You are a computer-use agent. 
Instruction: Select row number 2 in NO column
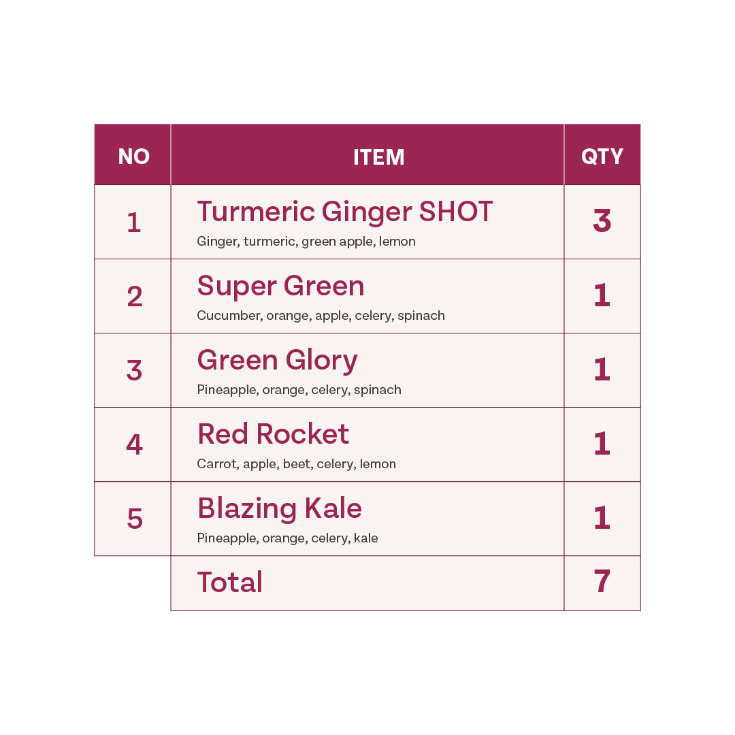pyautogui.click(x=134, y=297)
